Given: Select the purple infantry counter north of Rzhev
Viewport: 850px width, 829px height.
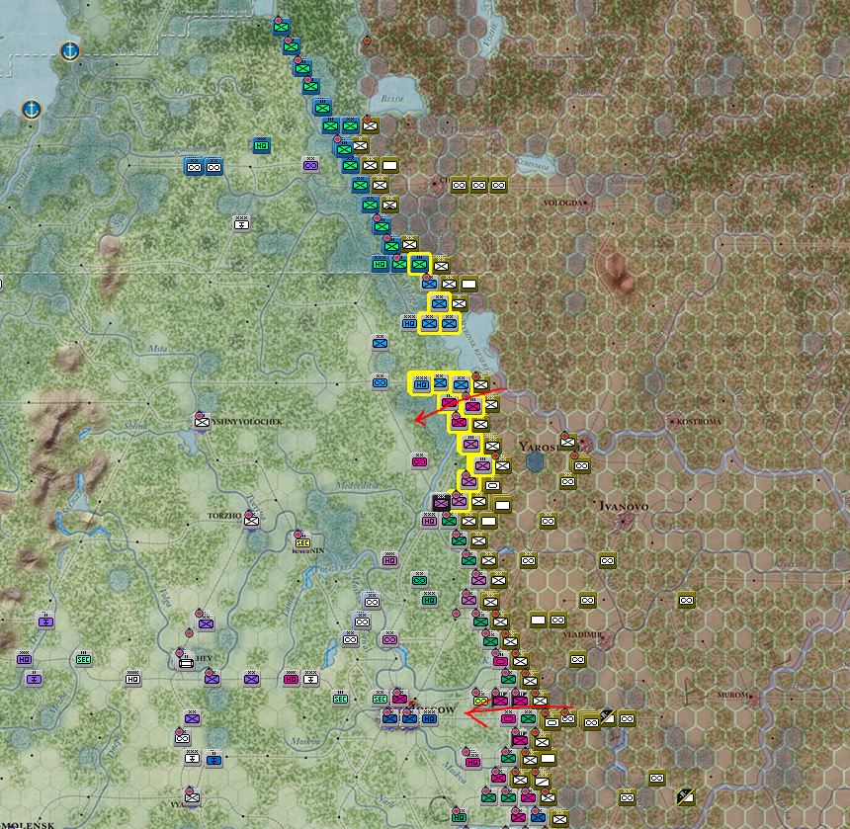Looking at the screenshot, I should click(x=206, y=623).
